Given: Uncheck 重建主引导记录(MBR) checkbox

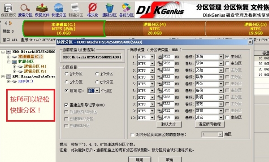Looking at the screenshot, I should point(66,105).
